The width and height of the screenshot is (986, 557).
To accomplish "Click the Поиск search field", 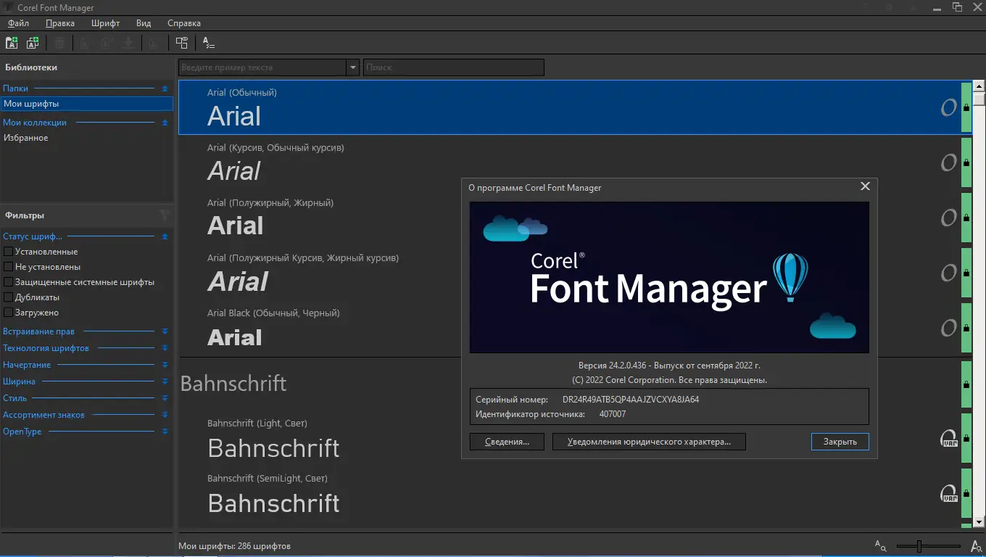I will (x=453, y=67).
